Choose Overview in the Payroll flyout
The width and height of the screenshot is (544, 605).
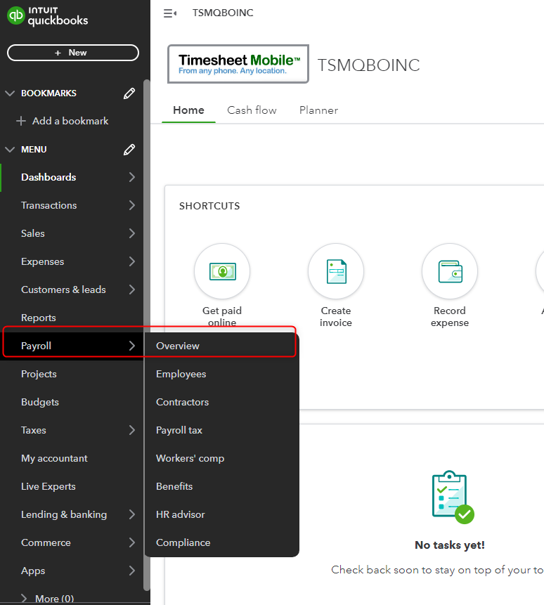tap(178, 346)
